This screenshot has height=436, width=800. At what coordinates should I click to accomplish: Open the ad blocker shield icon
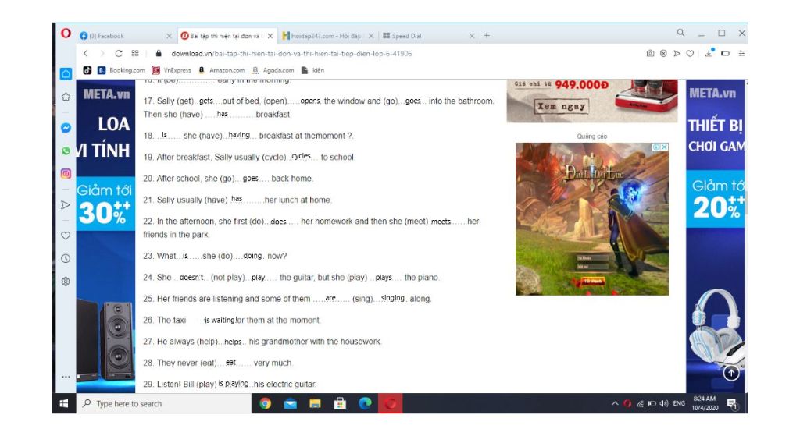click(x=663, y=54)
